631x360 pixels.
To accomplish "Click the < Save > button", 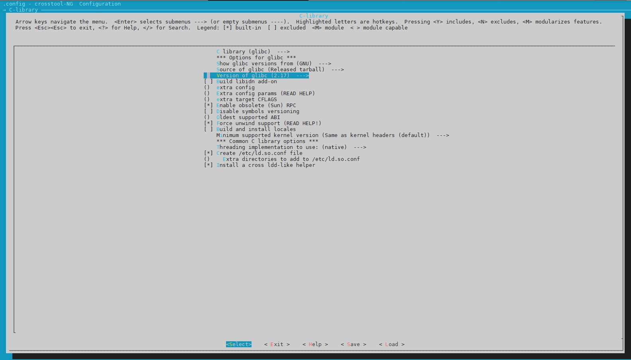I will (x=354, y=344).
